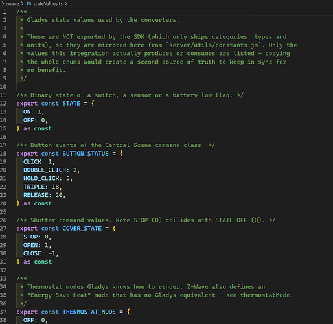This screenshot has width=333, height=324.
Task: Open the stateValues.ts breadcrumb
Action: [48, 4]
